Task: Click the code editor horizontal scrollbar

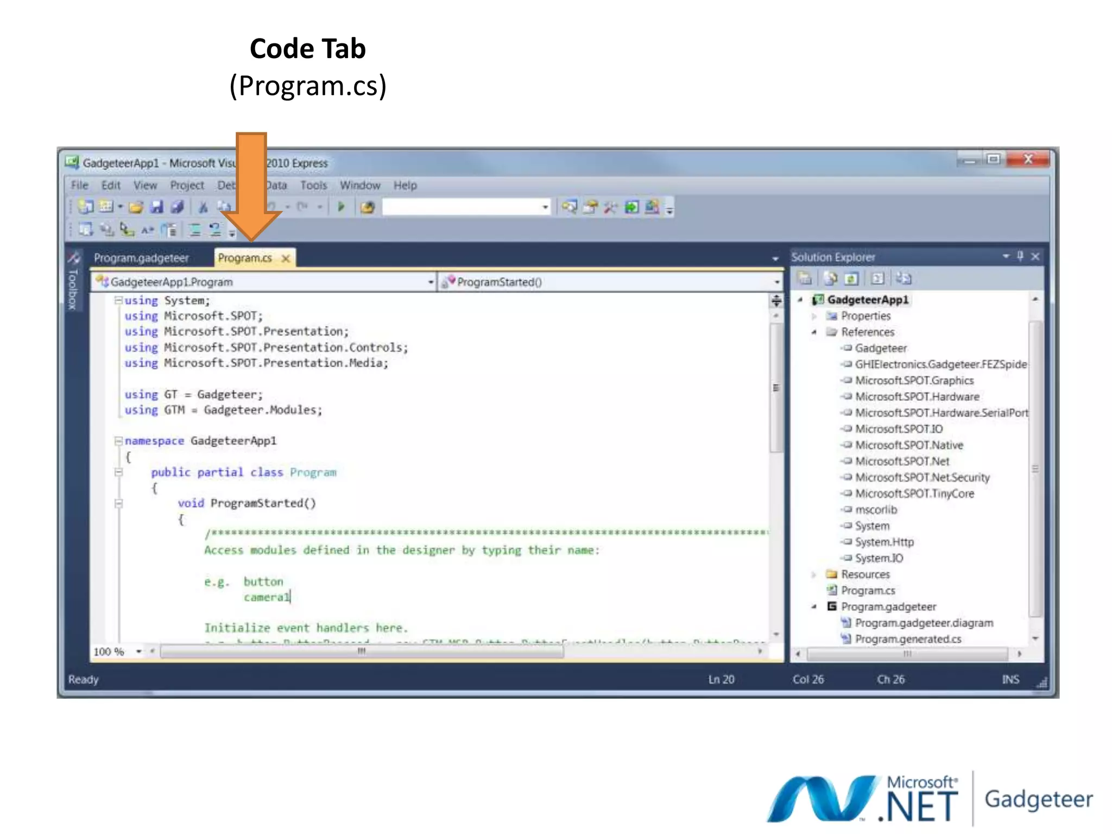Action: click(362, 651)
